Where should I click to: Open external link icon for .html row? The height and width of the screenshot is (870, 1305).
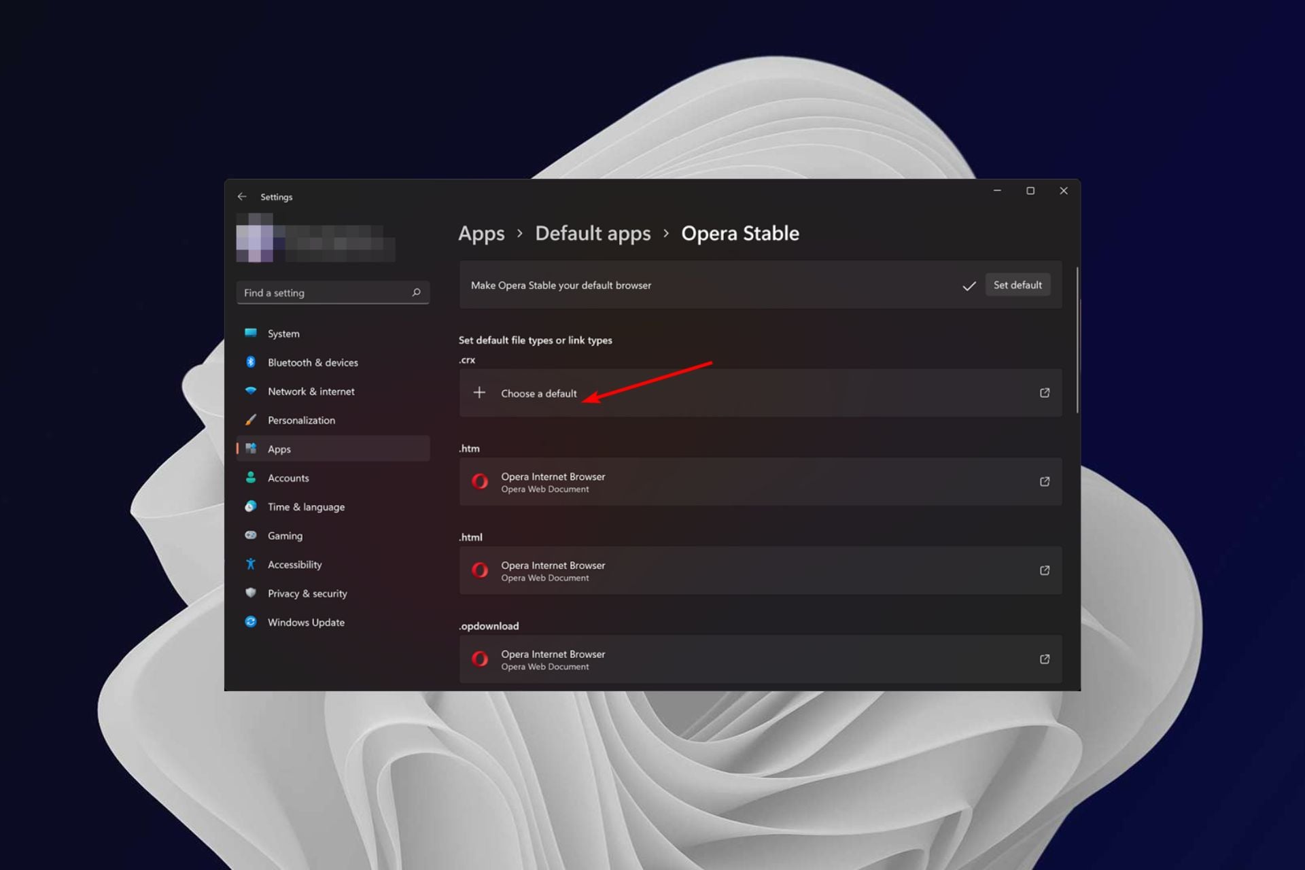click(1044, 570)
